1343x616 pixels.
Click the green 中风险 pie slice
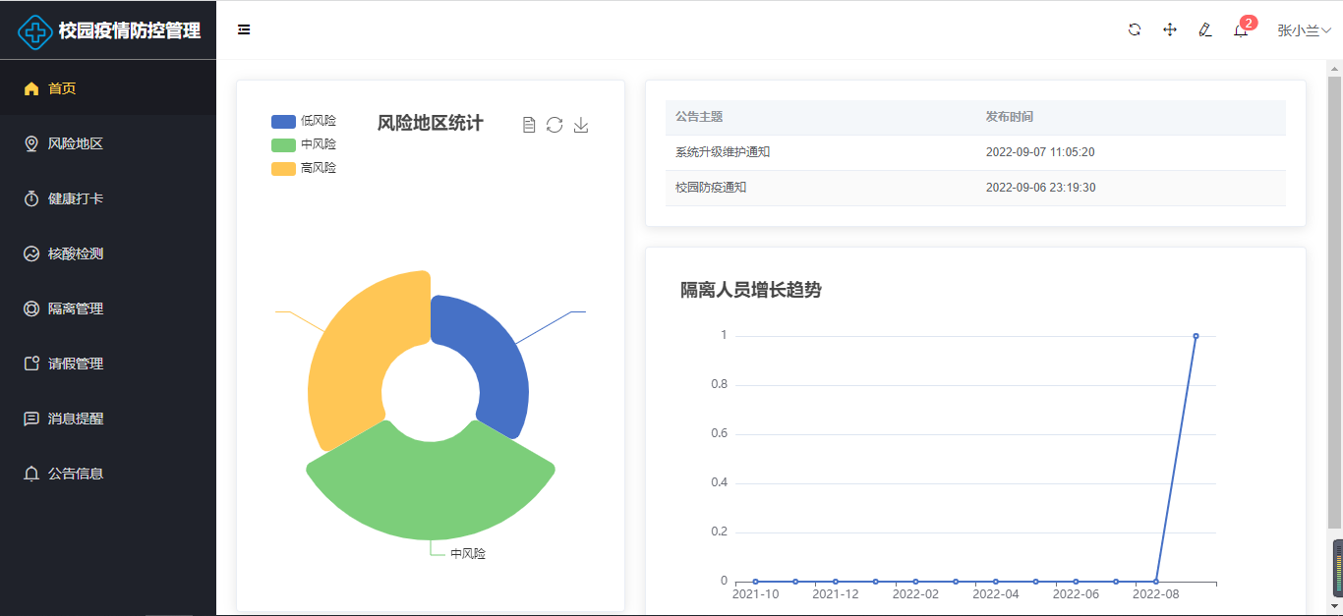coord(431,491)
